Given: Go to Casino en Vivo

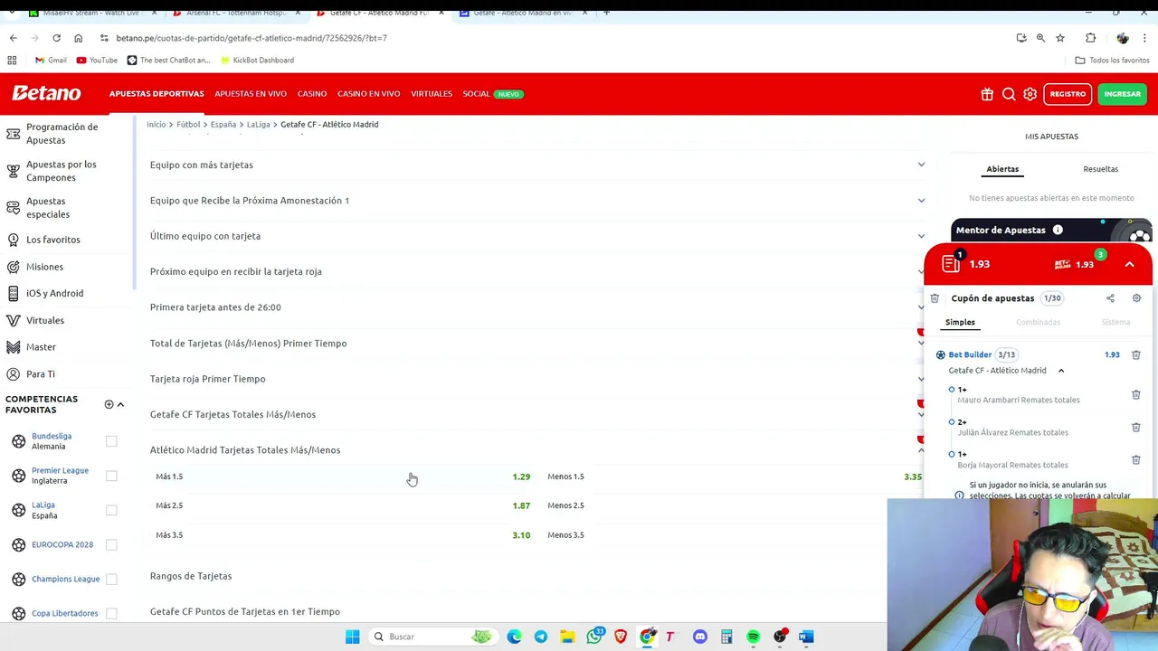Looking at the screenshot, I should [x=368, y=94].
